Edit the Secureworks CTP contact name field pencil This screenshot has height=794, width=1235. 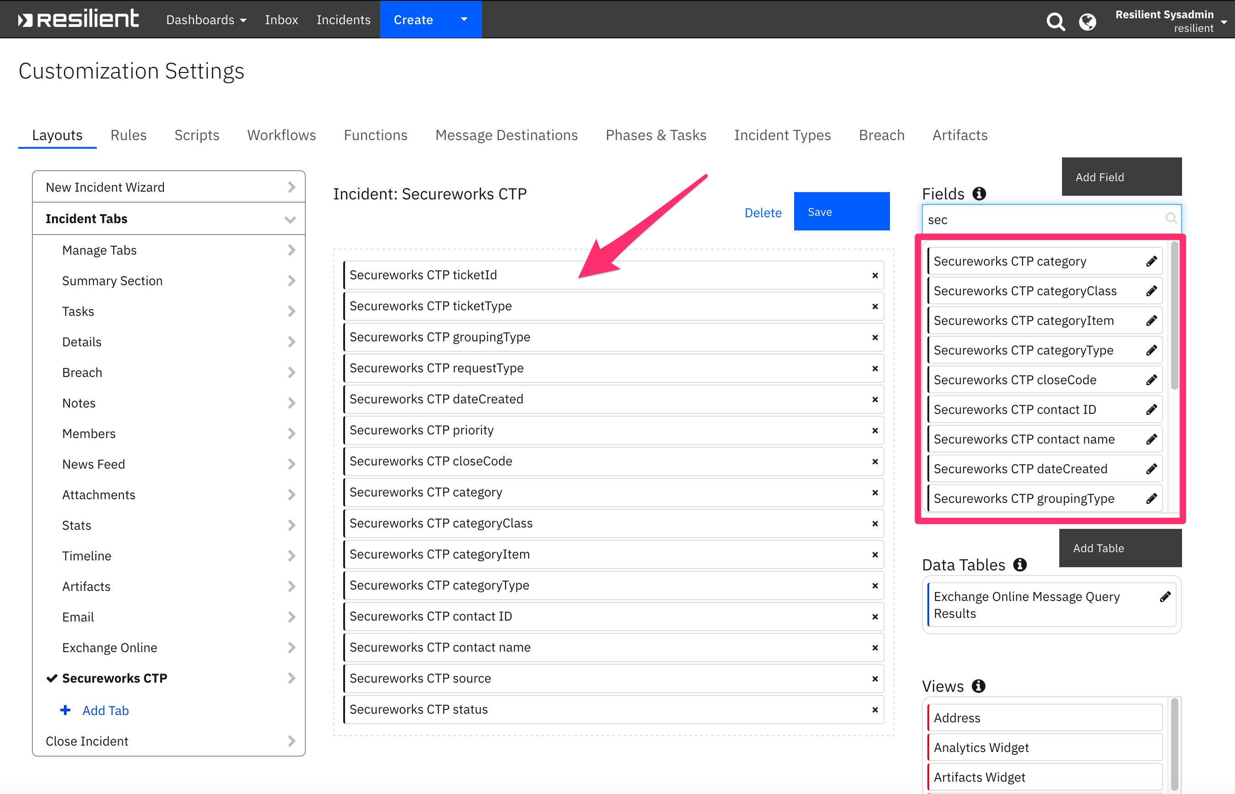click(1151, 439)
